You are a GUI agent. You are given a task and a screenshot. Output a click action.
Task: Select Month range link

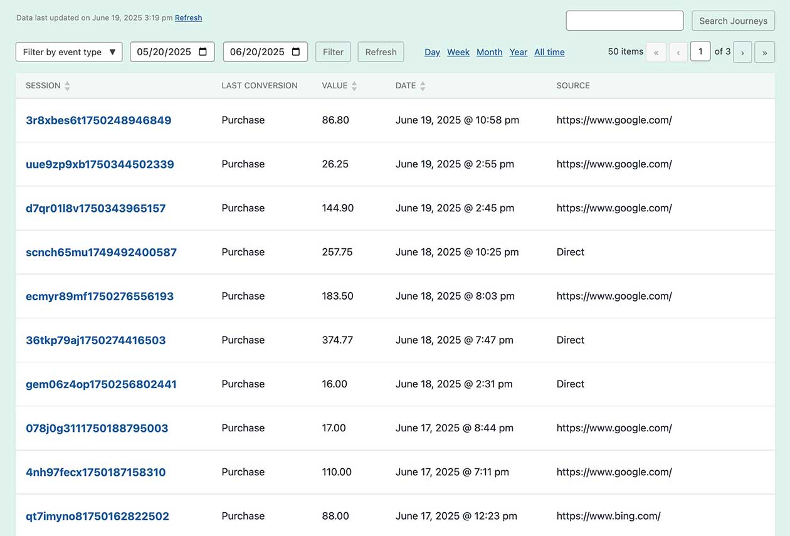point(490,52)
